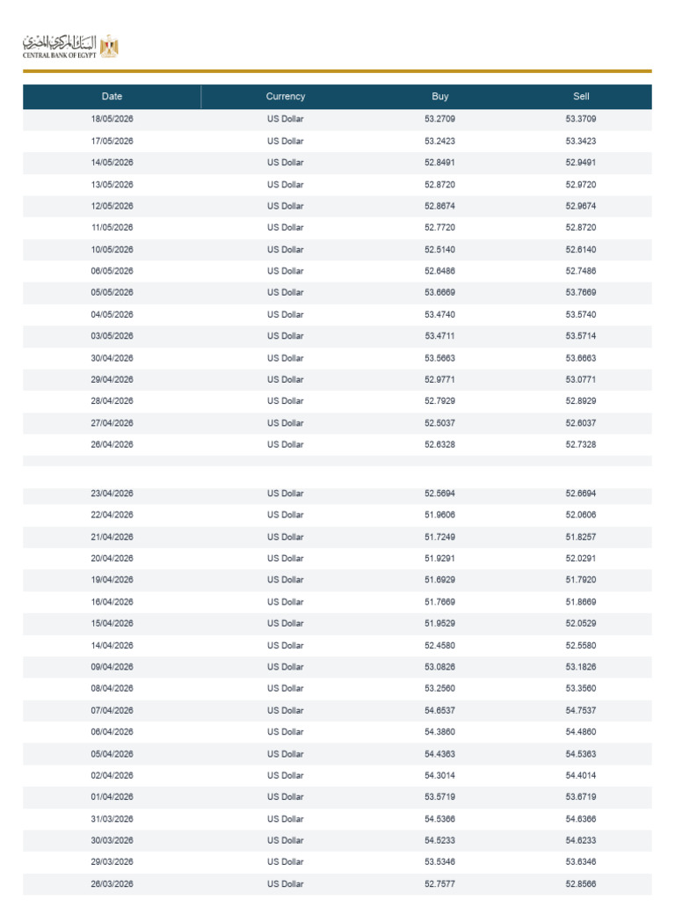Select the 07/04/2026 date cell
The image size is (675, 901).
point(112,710)
